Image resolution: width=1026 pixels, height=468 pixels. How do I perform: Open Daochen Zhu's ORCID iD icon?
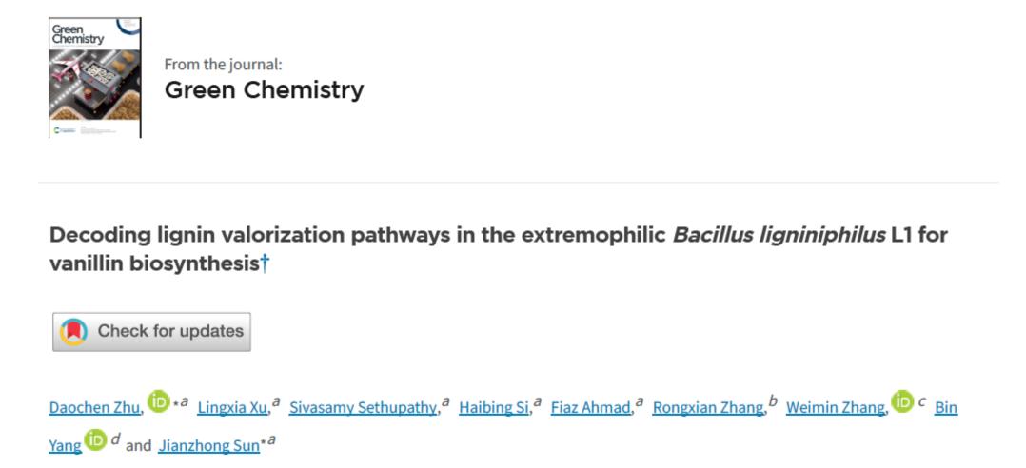158,401
